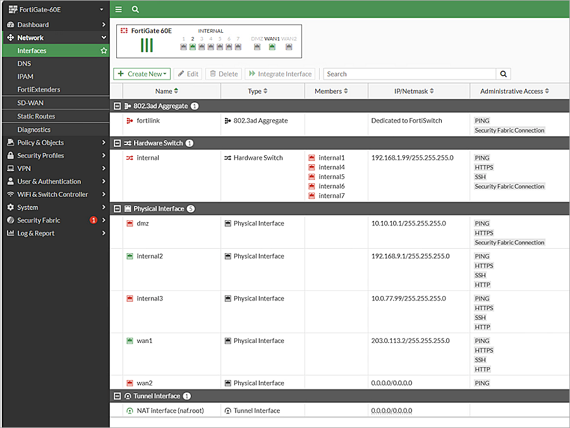Click the Delete button

tap(223, 74)
